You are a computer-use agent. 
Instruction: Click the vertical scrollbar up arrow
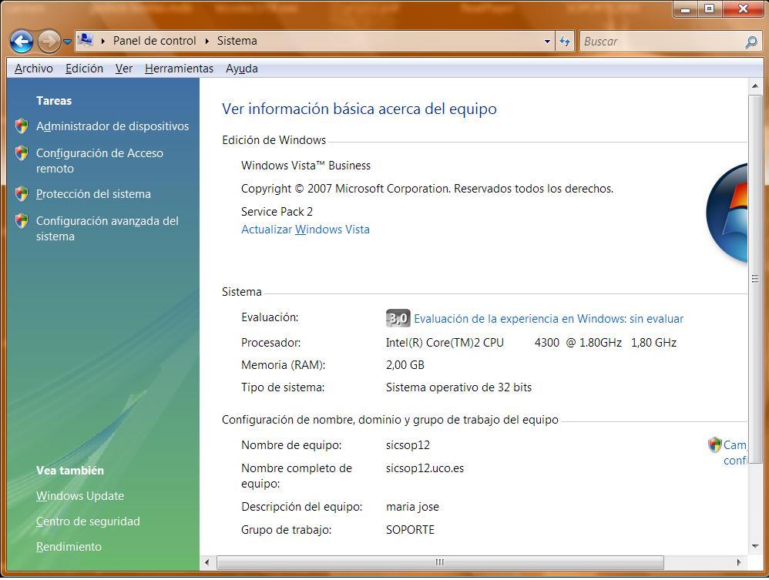tap(755, 86)
